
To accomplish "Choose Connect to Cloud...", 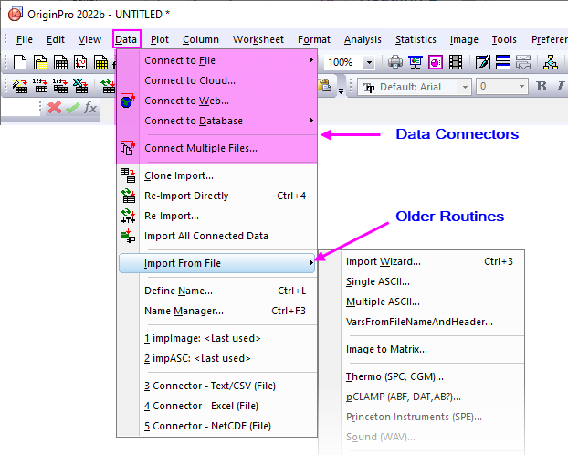I will click(216, 80).
